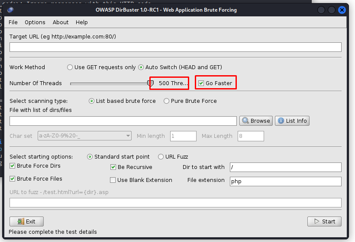Toggle Be Recursive checkbox

[x=113, y=167]
